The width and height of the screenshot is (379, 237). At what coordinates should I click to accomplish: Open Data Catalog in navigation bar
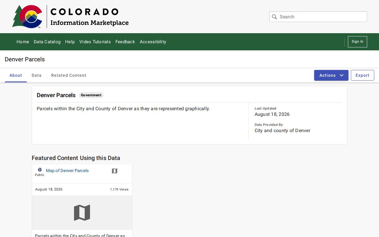[47, 42]
